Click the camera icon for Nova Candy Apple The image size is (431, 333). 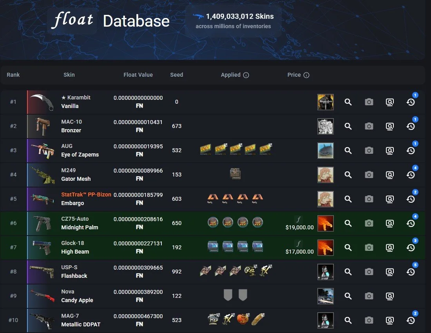pyautogui.click(x=369, y=296)
